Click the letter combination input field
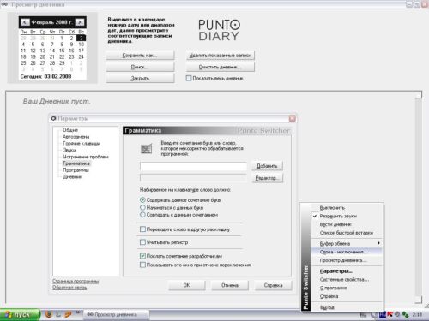429x321 pixels. pos(193,166)
